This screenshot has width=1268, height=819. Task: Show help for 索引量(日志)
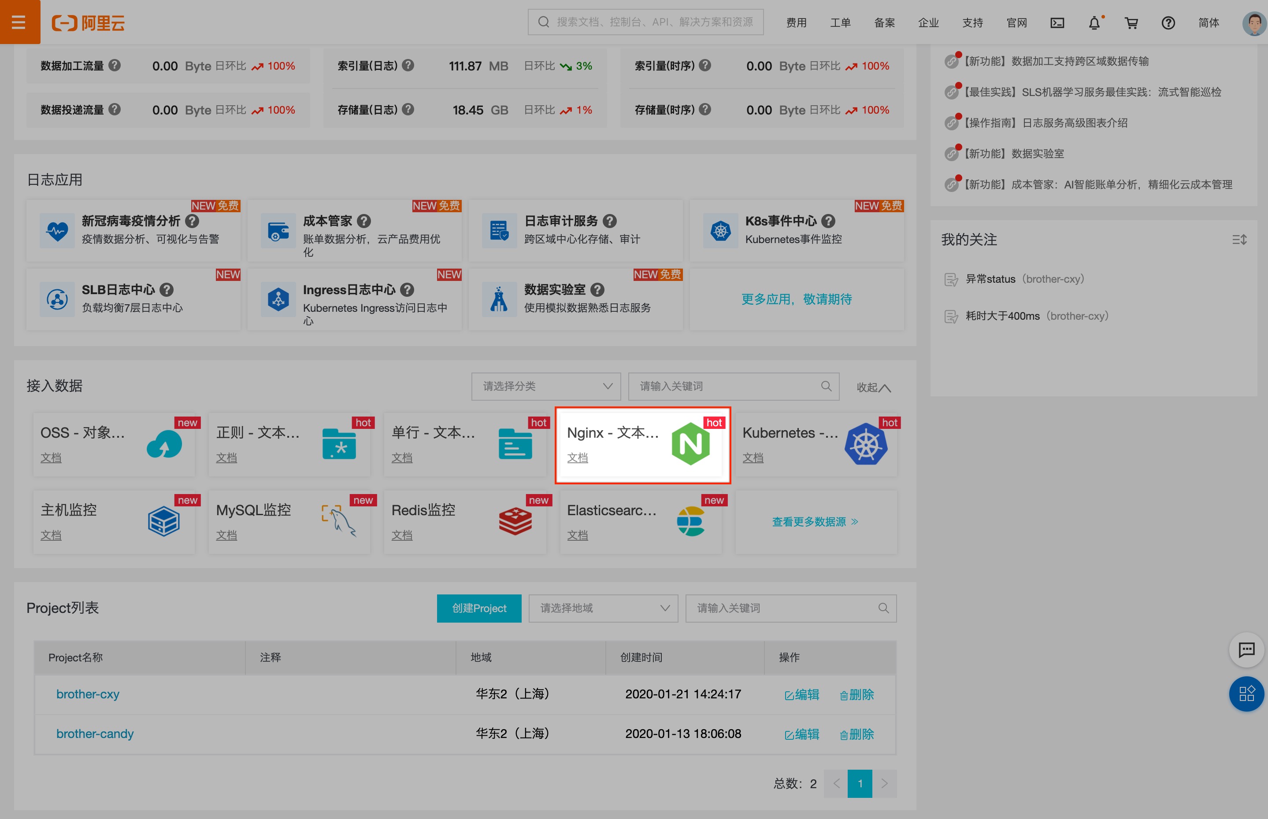[408, 65]
